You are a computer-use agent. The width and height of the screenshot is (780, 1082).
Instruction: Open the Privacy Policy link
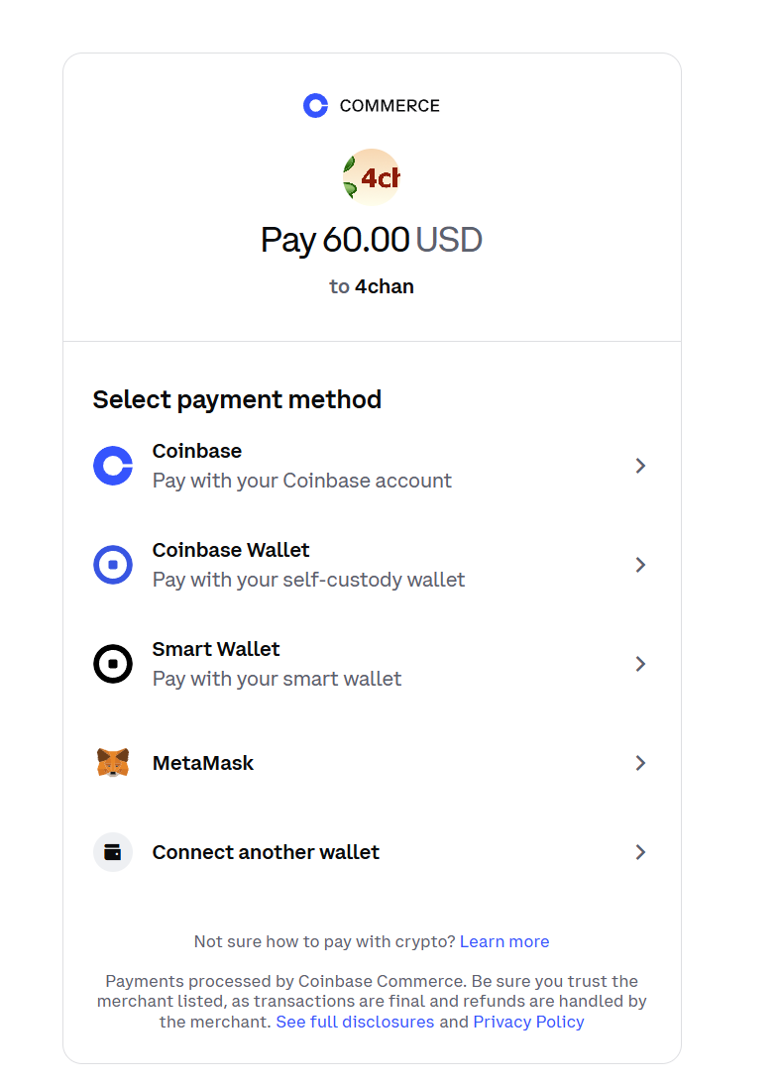point(528,1022)
